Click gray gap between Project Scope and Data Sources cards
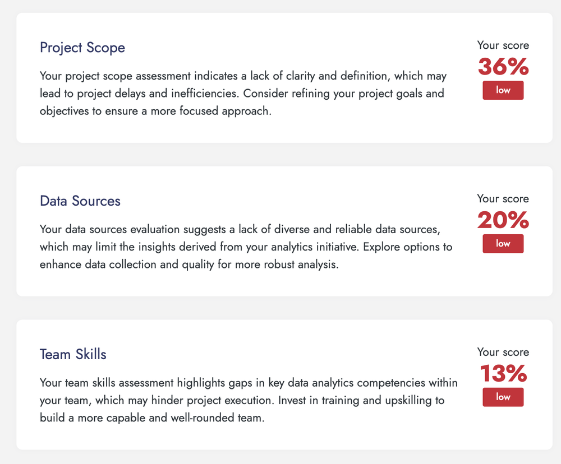This screenshot has width=561, height=464. pyautogui.click(x=280, y=155)
